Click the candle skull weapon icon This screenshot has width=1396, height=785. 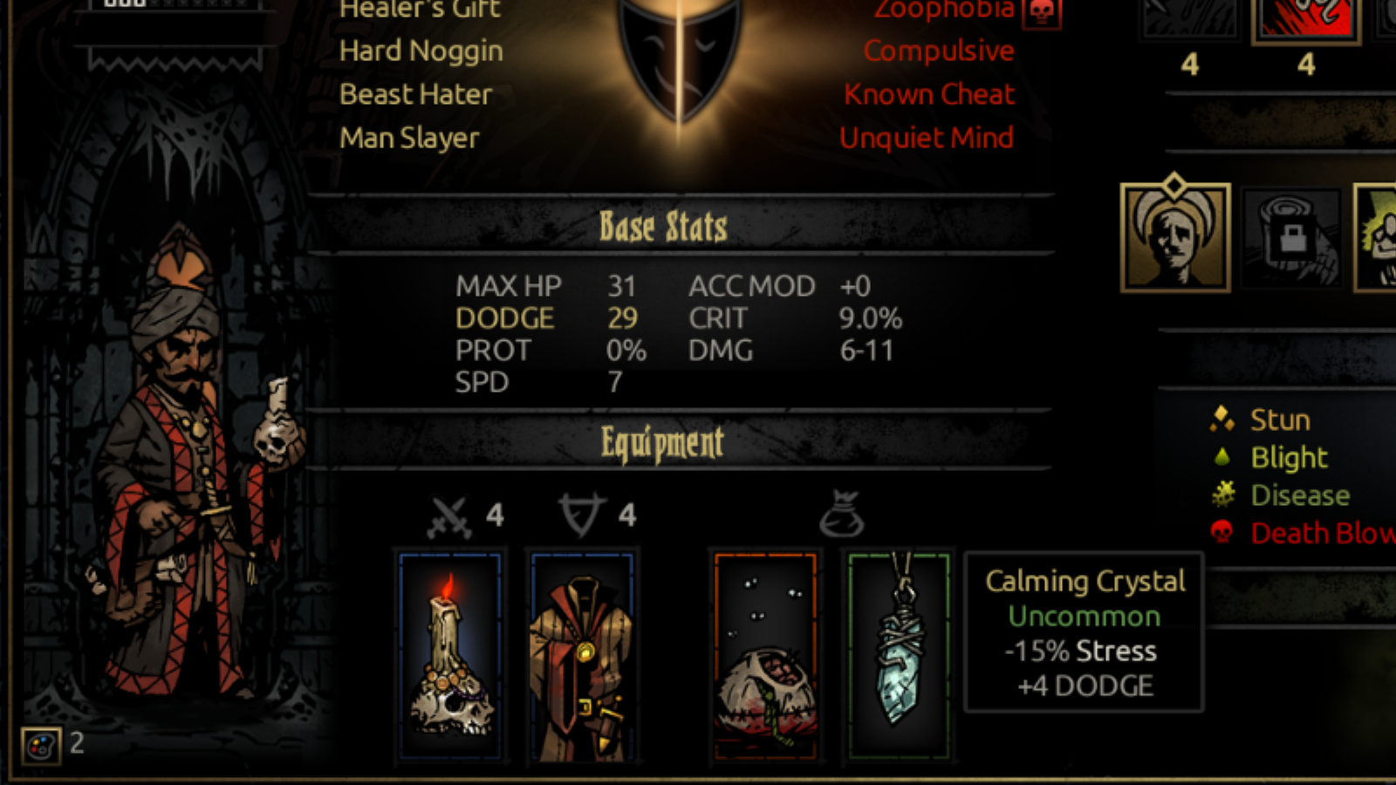(x=450, y=657)
